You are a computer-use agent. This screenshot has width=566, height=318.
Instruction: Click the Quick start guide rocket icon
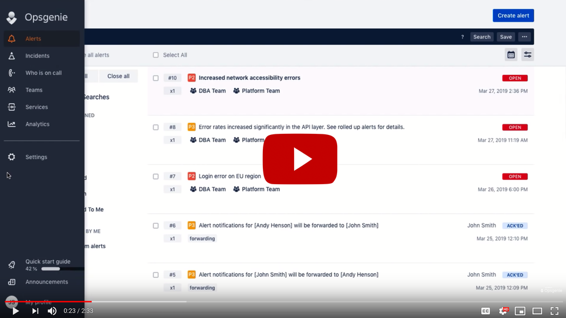click(11, 265)
